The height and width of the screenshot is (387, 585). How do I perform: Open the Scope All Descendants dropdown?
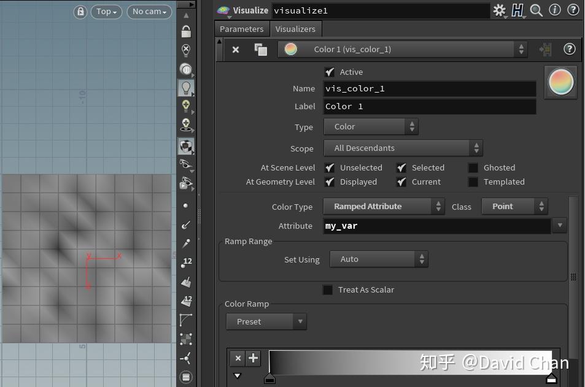pos(403,148)
